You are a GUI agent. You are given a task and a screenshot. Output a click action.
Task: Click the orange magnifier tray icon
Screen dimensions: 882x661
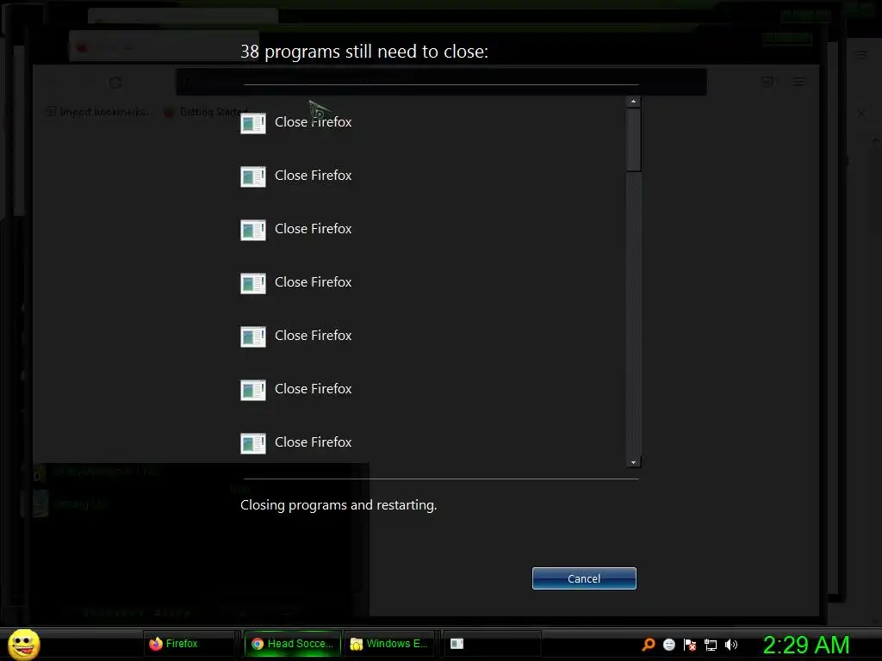click(x=649, y=644)
